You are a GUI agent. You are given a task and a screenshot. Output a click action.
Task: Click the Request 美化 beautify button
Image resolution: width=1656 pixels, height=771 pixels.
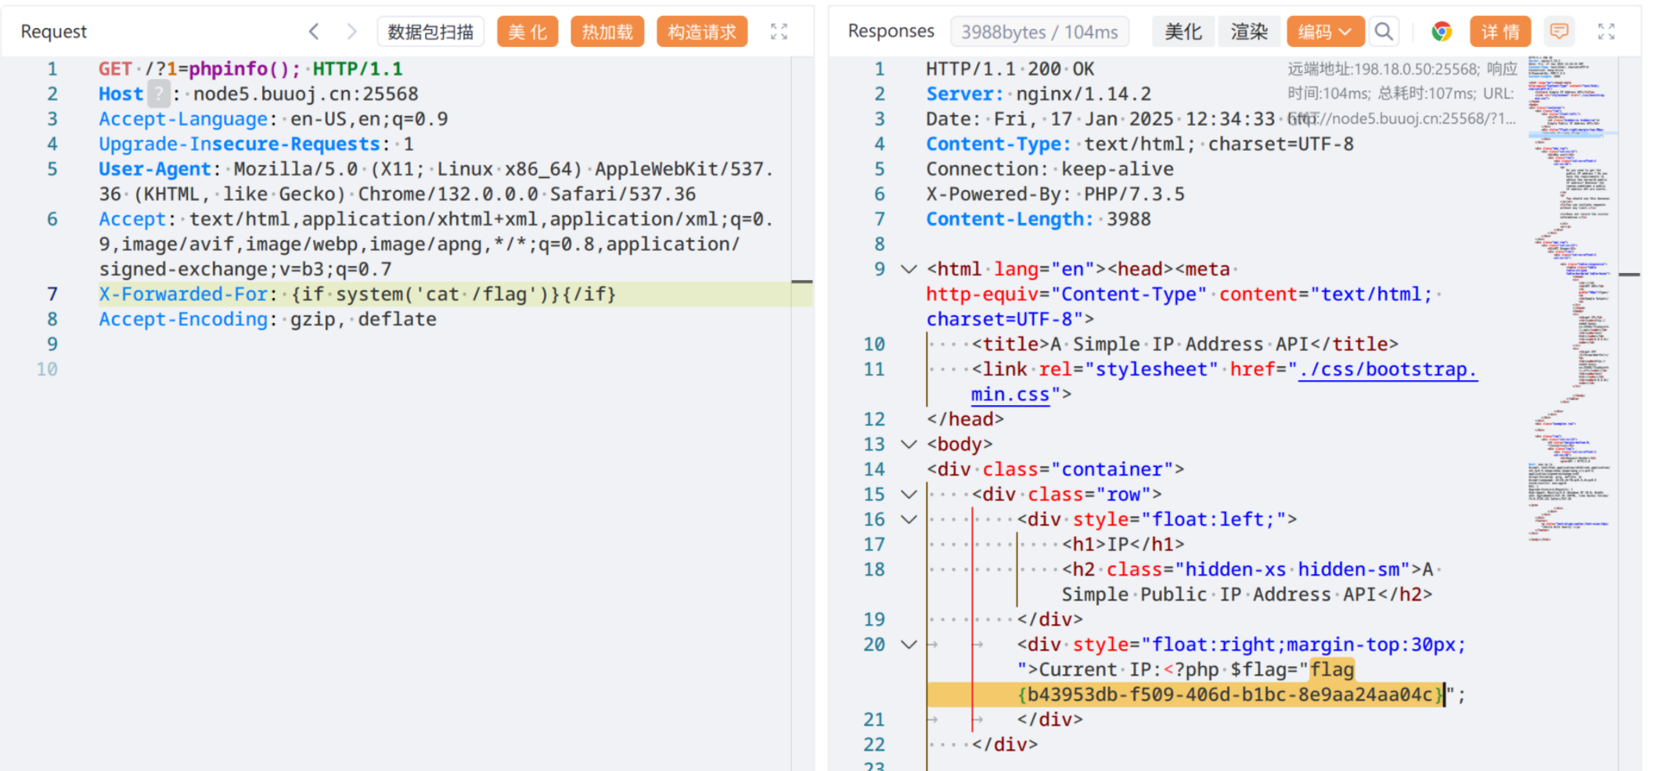pyautogui.click(x=527, y=31)
